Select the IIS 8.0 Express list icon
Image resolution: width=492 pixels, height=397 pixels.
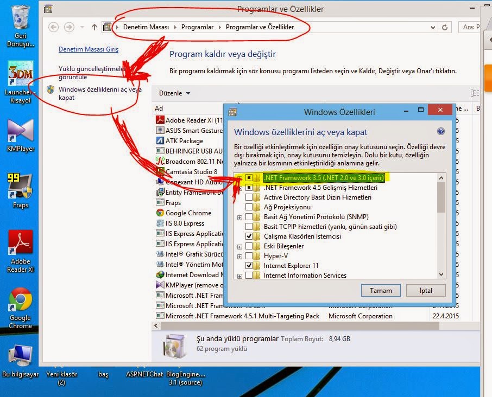[x=160, y=223]
